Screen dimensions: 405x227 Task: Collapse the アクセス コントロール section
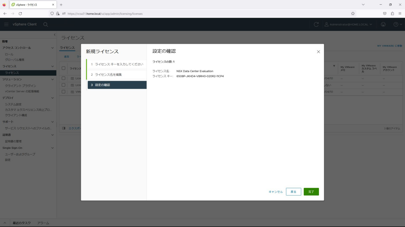[x=52, y=48]
